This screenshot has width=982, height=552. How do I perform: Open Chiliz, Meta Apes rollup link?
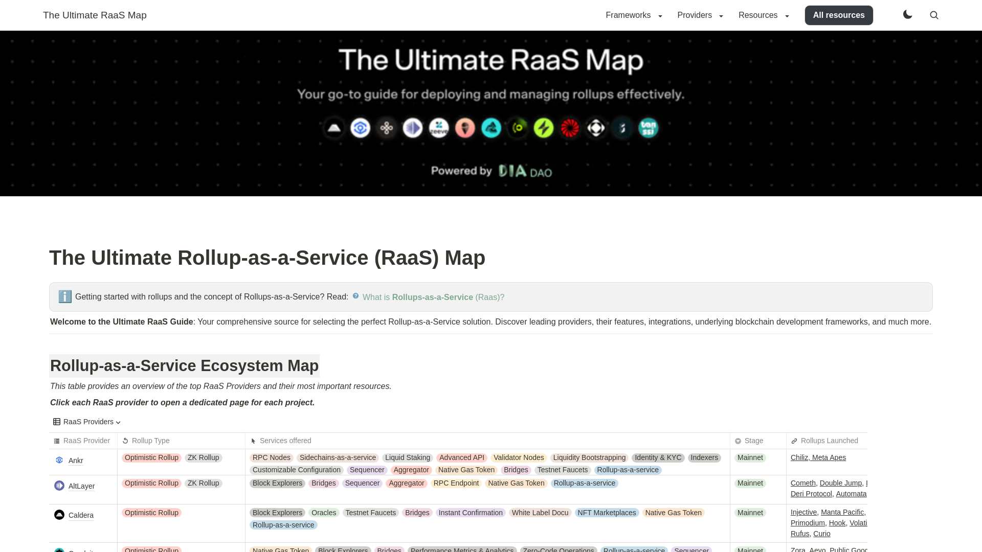pyautogui.click(x=818, y=457)
